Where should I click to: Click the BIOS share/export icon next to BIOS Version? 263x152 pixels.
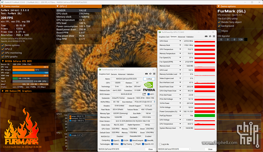coord(144,94)
